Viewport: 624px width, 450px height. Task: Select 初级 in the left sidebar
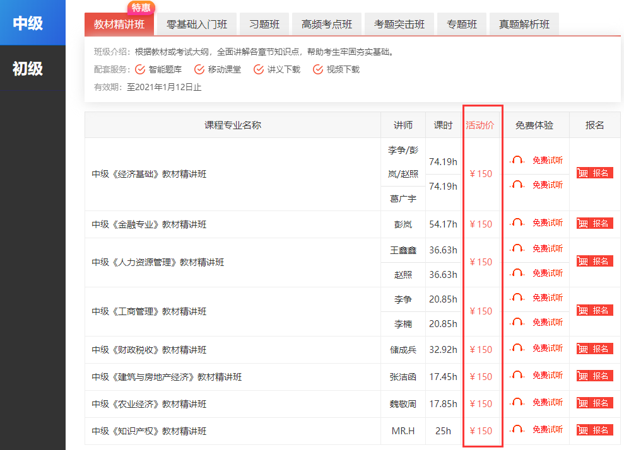(x=28, y=69)
